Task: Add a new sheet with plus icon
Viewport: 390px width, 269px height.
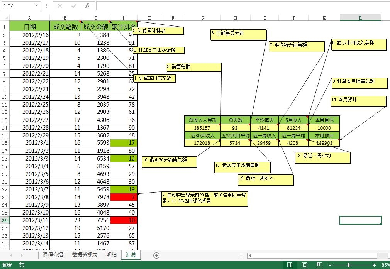Action: point(156,255)
